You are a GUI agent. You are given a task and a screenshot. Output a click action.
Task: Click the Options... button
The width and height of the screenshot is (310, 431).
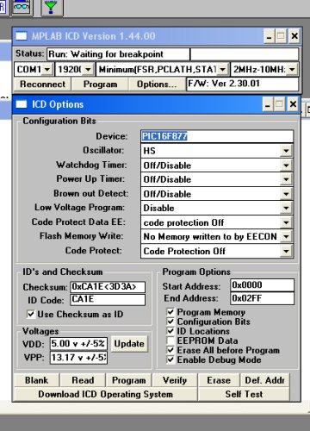[157, 84]
